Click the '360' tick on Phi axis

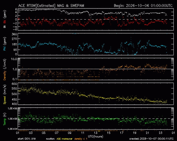14,34
